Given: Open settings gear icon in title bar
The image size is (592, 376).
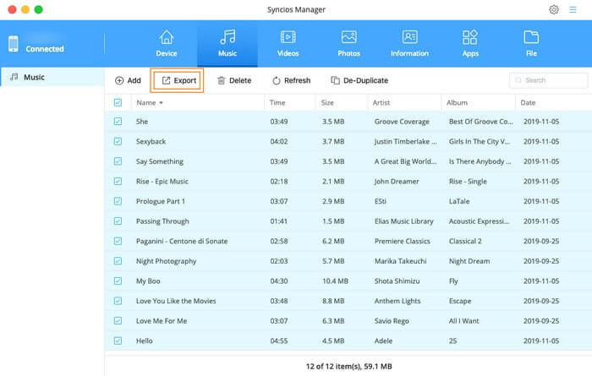Looking at the screenshot, I should (x=554, y=9).
